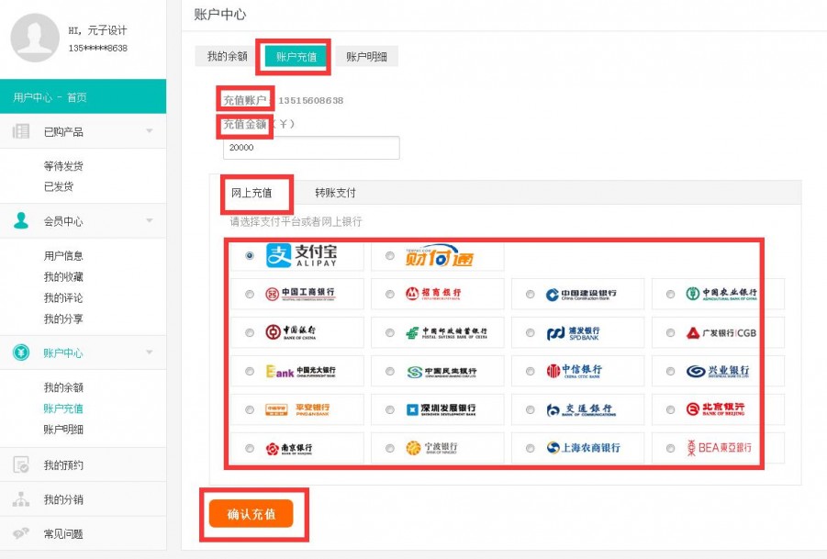This screenshot has height=559, width=827.
Task: Click the 广发银行 CGB logo
Action: [x=721, y=333]
